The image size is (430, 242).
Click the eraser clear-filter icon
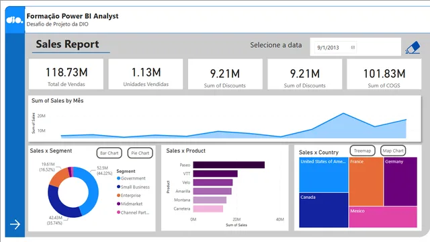point(413,48)
